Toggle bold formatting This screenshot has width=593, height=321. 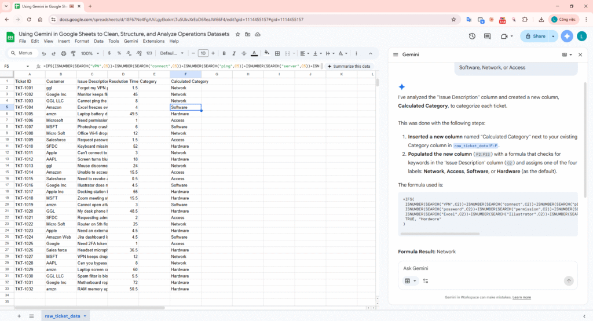[x=224, y=53]
